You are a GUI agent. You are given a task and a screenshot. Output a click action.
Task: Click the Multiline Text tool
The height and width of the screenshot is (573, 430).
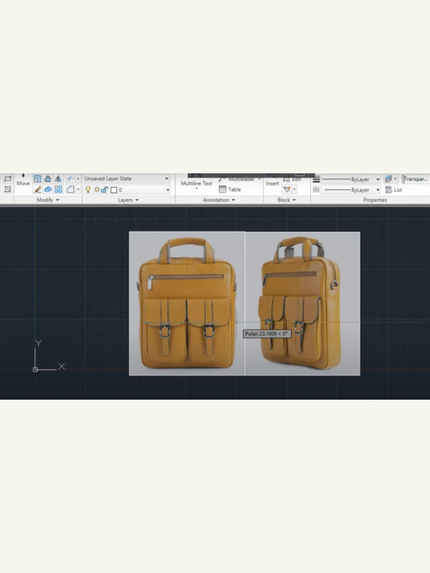(x=196, y=183)
